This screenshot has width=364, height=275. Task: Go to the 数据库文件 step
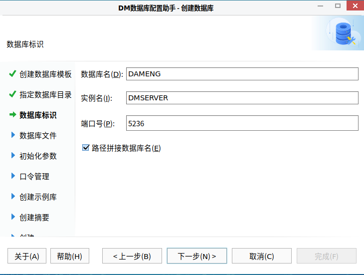coord(38,136)
